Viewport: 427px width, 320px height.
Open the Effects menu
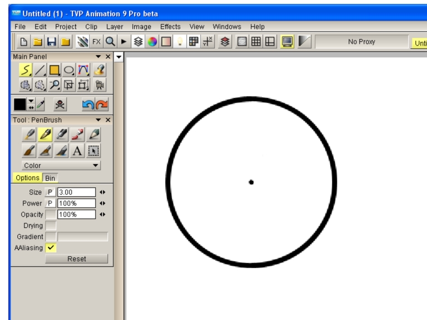click(170, 27)
